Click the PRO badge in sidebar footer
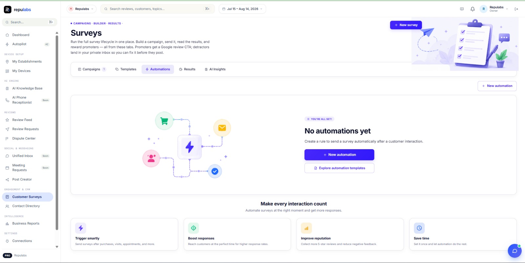This screenshot has height=263, width=525. [x=8, y=255]
